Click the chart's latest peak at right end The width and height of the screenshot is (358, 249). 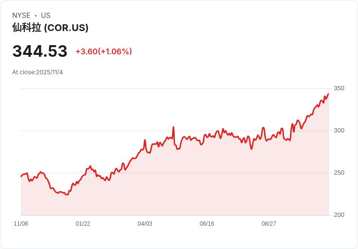click(328, 94)
